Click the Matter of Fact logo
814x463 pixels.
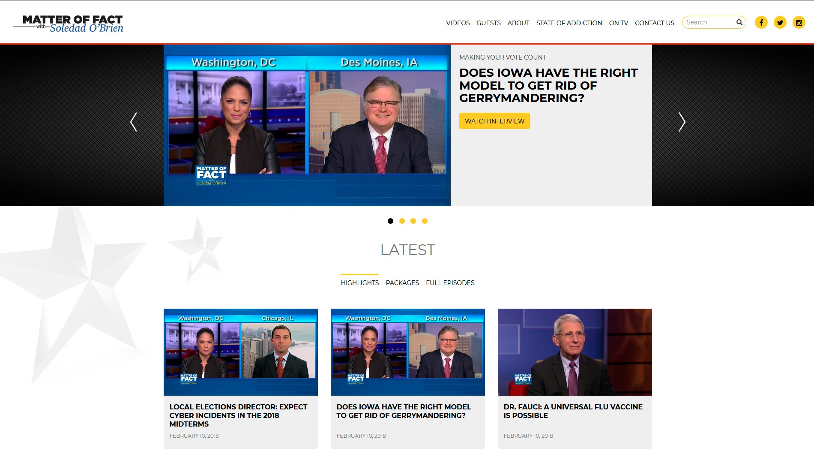click(68, 24)
